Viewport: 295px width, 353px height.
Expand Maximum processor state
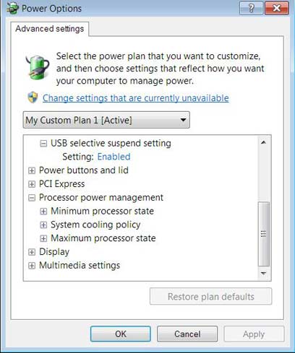pyautogui.click(x=43, y=238)
